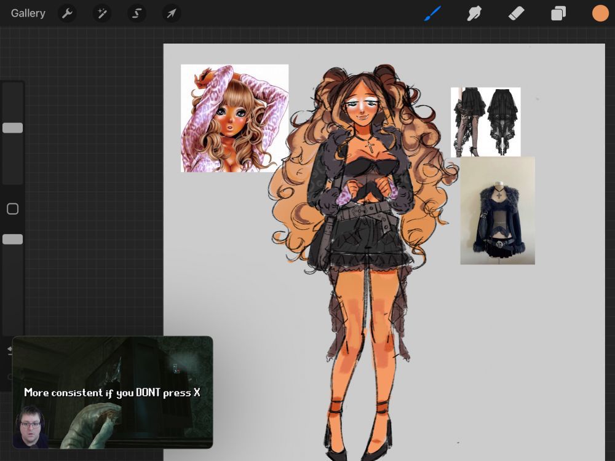Image resolution: width=615 pixels, height=461 pixels.
Task: Activate the Transform arrow tool
Action: point(172,14)
